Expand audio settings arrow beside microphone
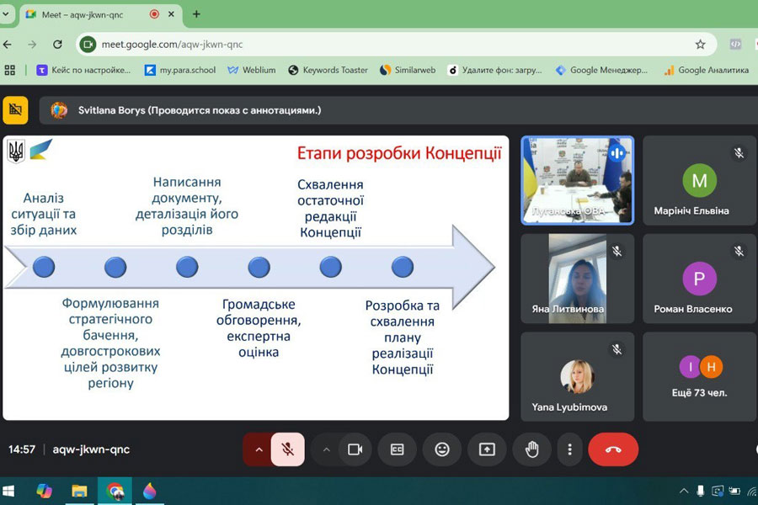Image resolution: width=758 pixels, height=505 pixels. pyautogui.click(x=259, y=449)
